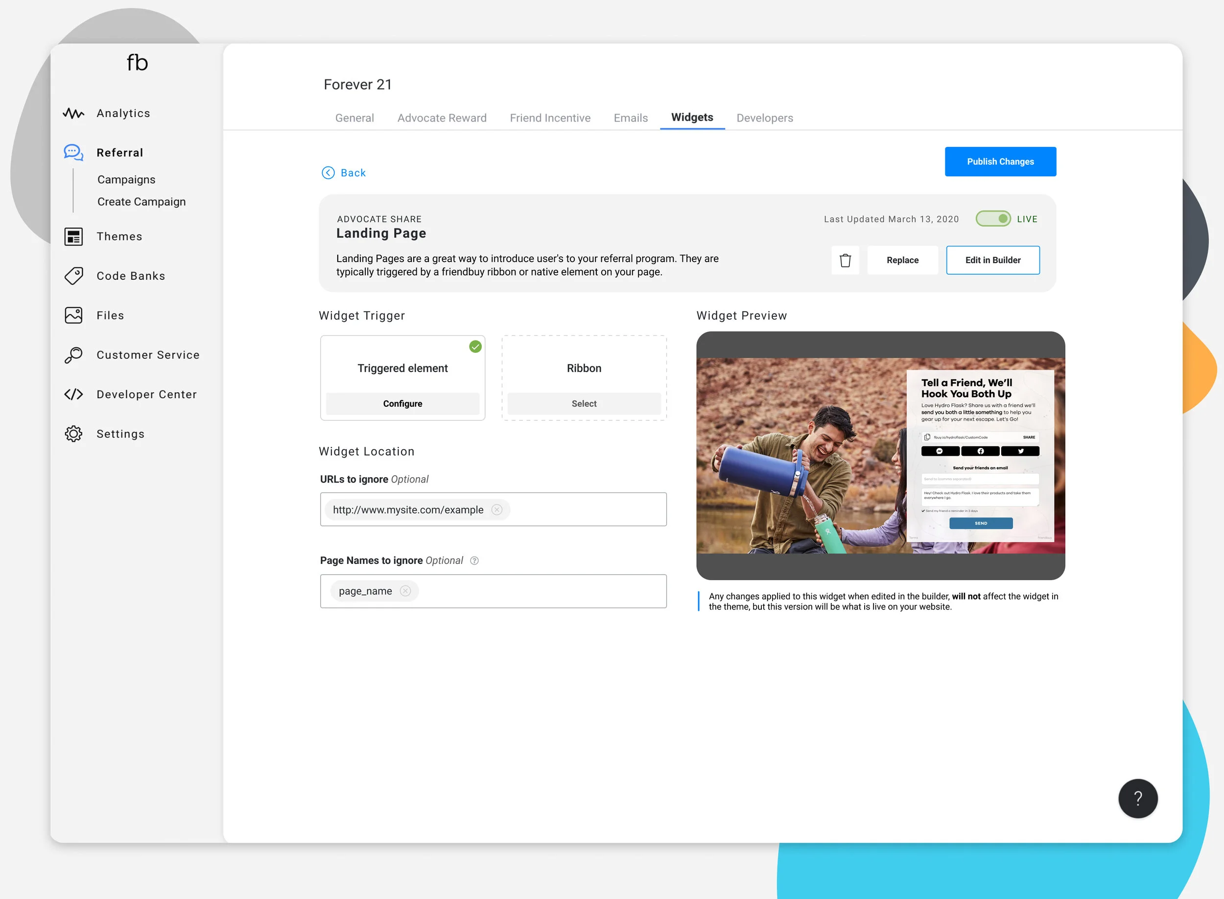This screenshot has width=1224, height=899.
Task: Select the Ribbon trigger option
Action: point(584,403)
